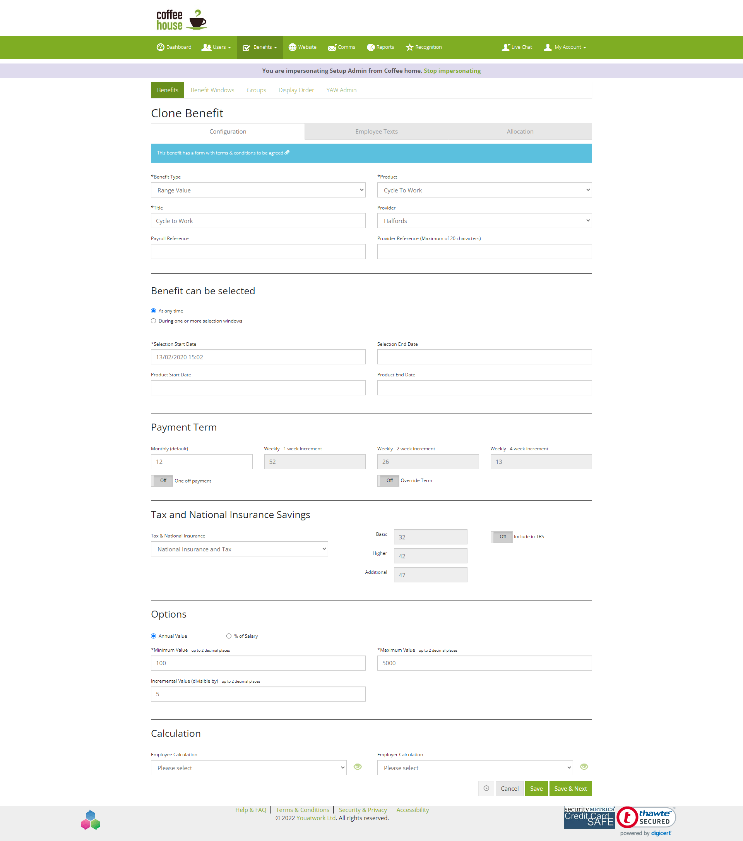Open the Provider dropdown showing Halfords
This screenshot has height=841, width=743.
click(x=484, y=221)
